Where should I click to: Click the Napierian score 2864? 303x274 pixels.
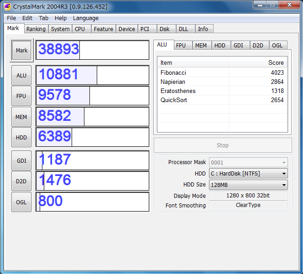pos(277,82)
